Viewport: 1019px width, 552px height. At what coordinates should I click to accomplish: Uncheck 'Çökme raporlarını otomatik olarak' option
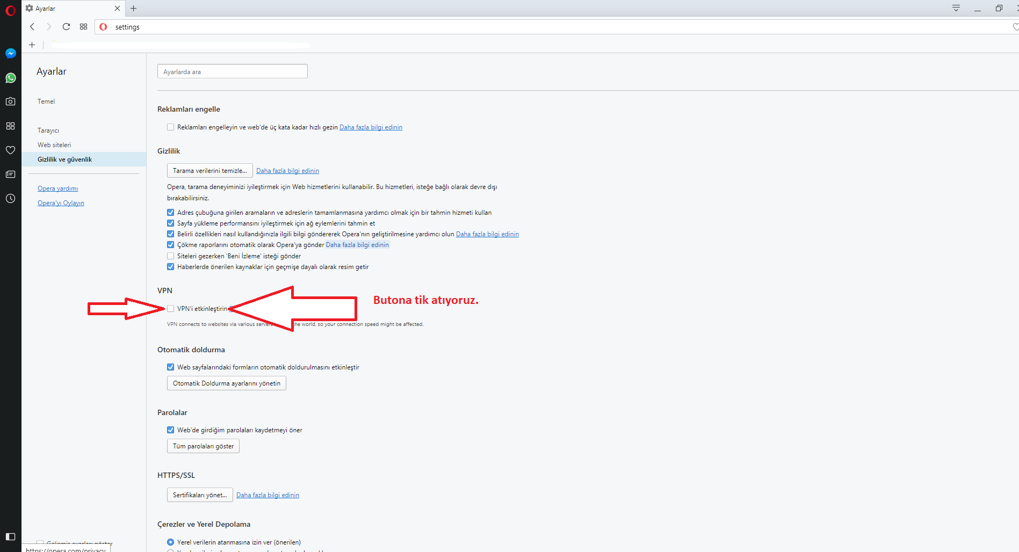click(170, 245)
